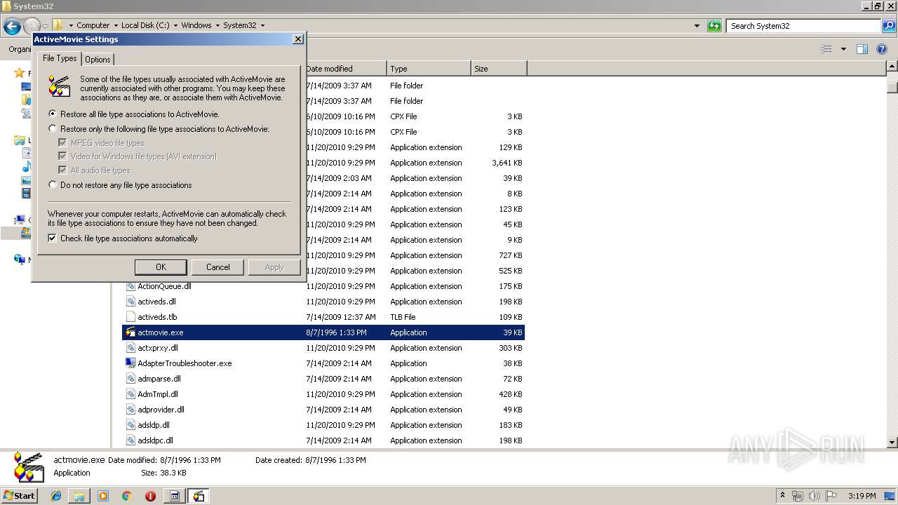898x505 pixels.
Task: Open the view options dropdown arrow
Action: (x=843, y=49)
